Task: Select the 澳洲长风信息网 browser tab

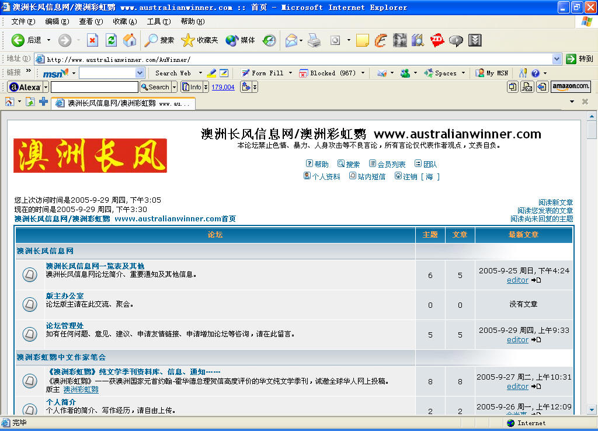Action: tap(123, 103)
